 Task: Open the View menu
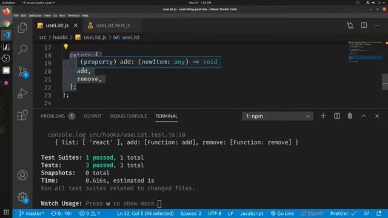[x=47, y=16]
